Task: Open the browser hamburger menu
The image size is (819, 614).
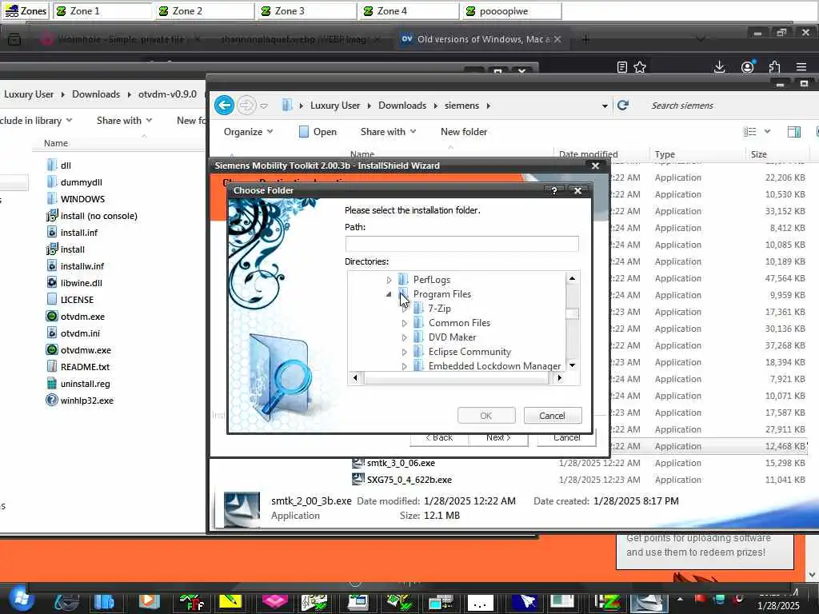Action: (x=801, y=67)
